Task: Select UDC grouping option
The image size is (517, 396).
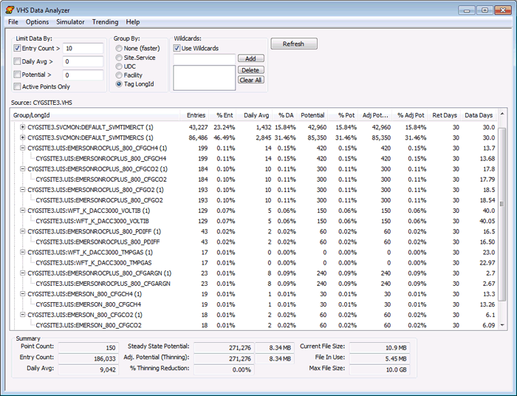Action: (x=119, y=66)
